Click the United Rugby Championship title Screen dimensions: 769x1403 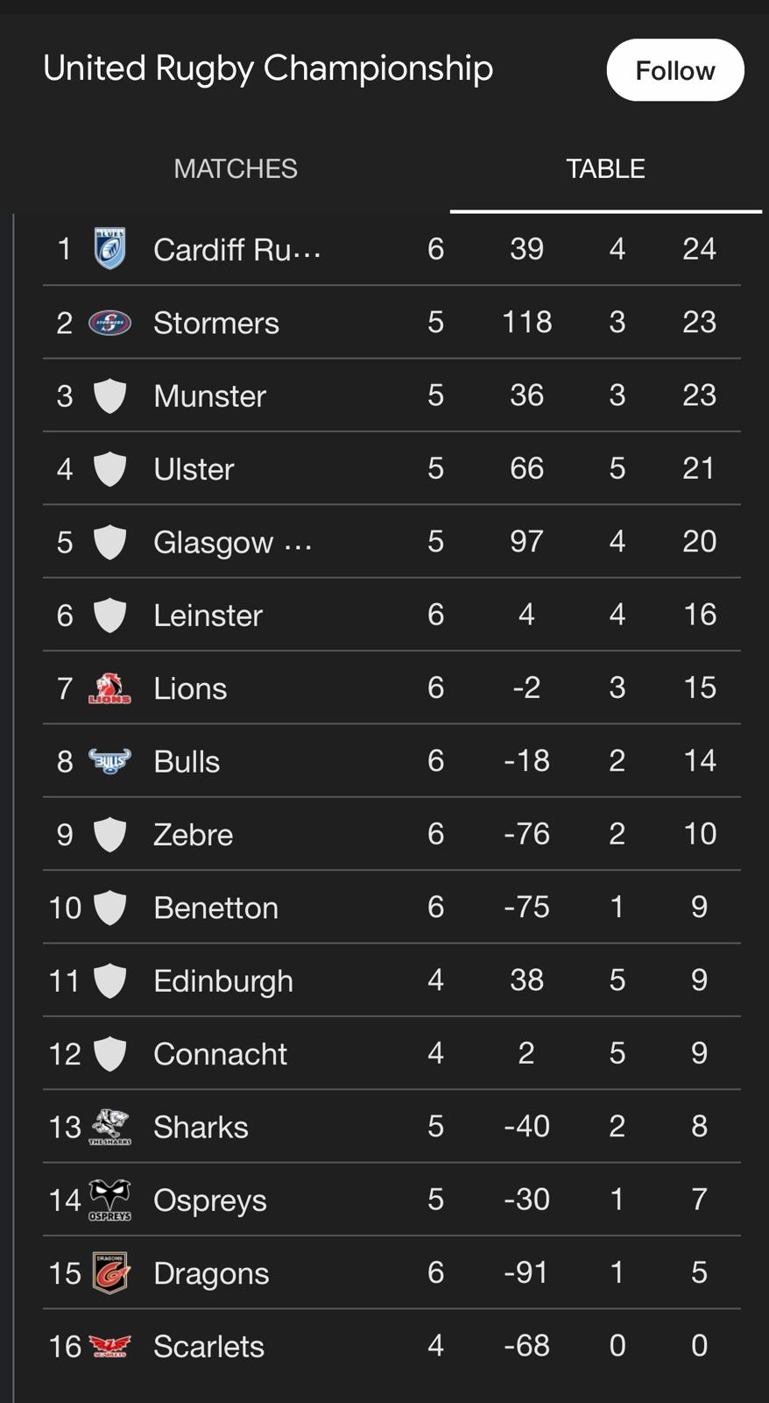(268, 68)
